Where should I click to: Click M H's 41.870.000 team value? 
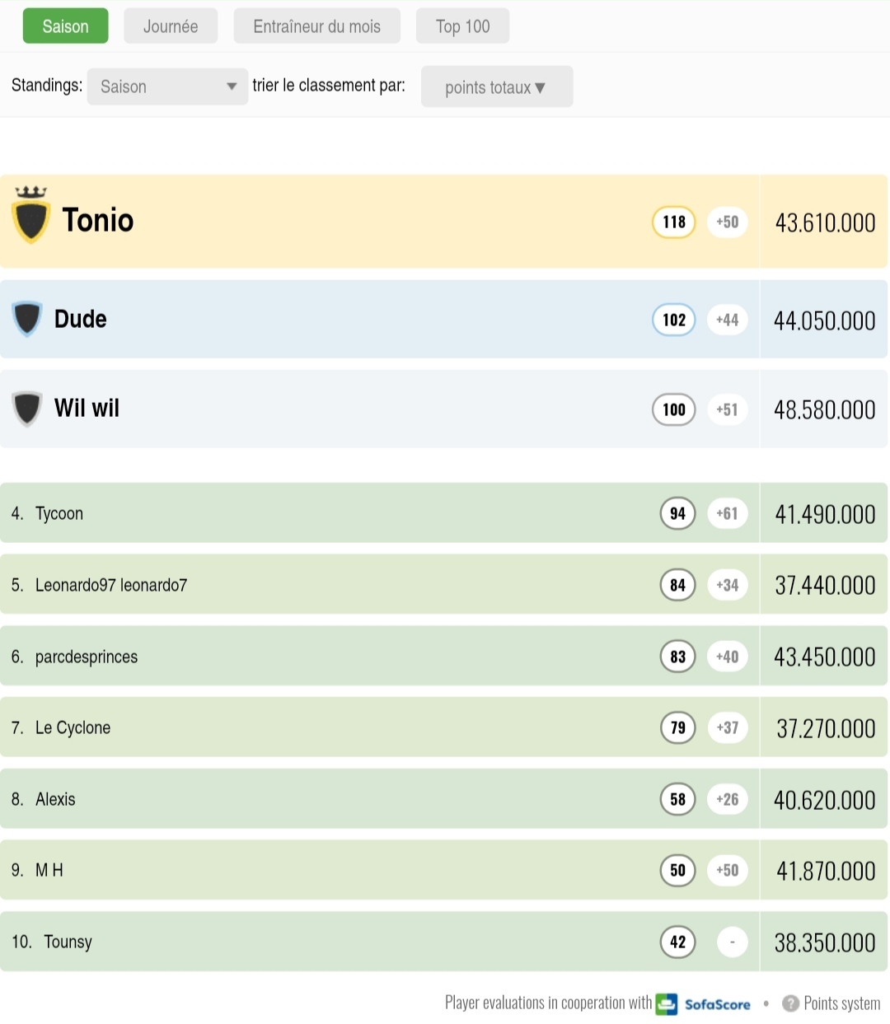(825, 871)
